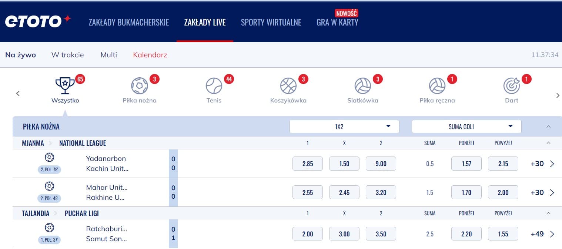Select the Piłka ręczna handball icon
The width and height of the screenshot is (562, 249).
coord(437,86)
